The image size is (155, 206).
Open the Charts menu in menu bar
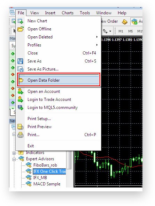(68, 13)
